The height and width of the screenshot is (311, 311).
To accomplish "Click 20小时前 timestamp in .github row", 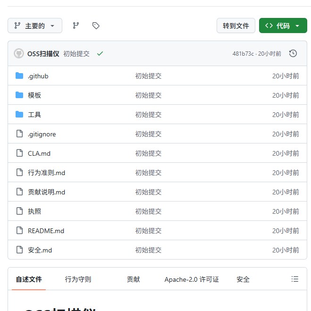I will [x=286, y=76].
